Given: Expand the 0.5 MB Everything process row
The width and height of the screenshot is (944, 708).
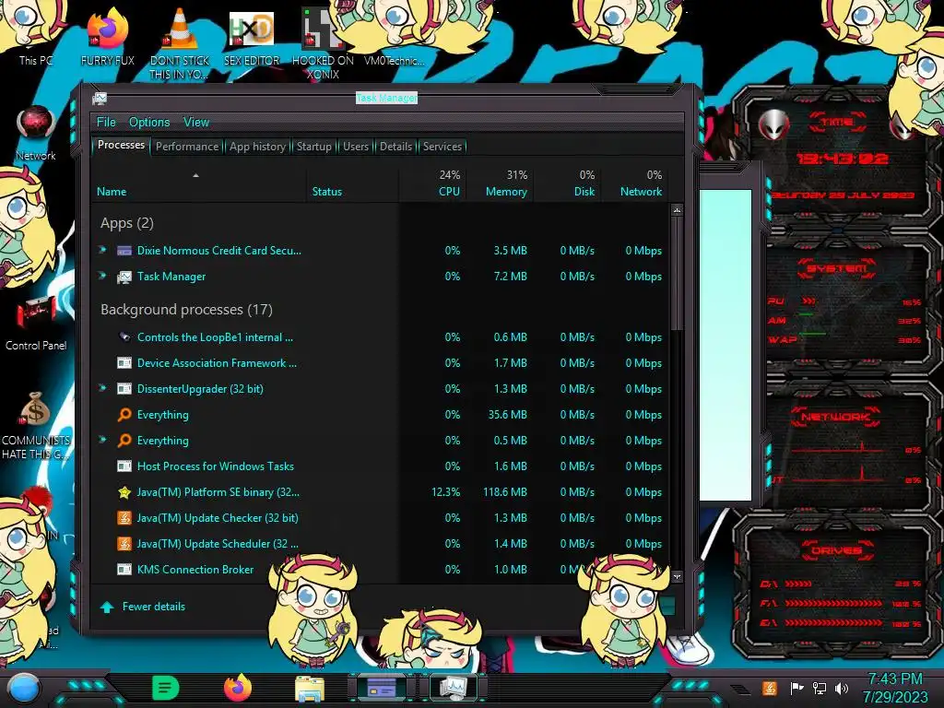Looking at the screenshot, I should pos(102,440).
